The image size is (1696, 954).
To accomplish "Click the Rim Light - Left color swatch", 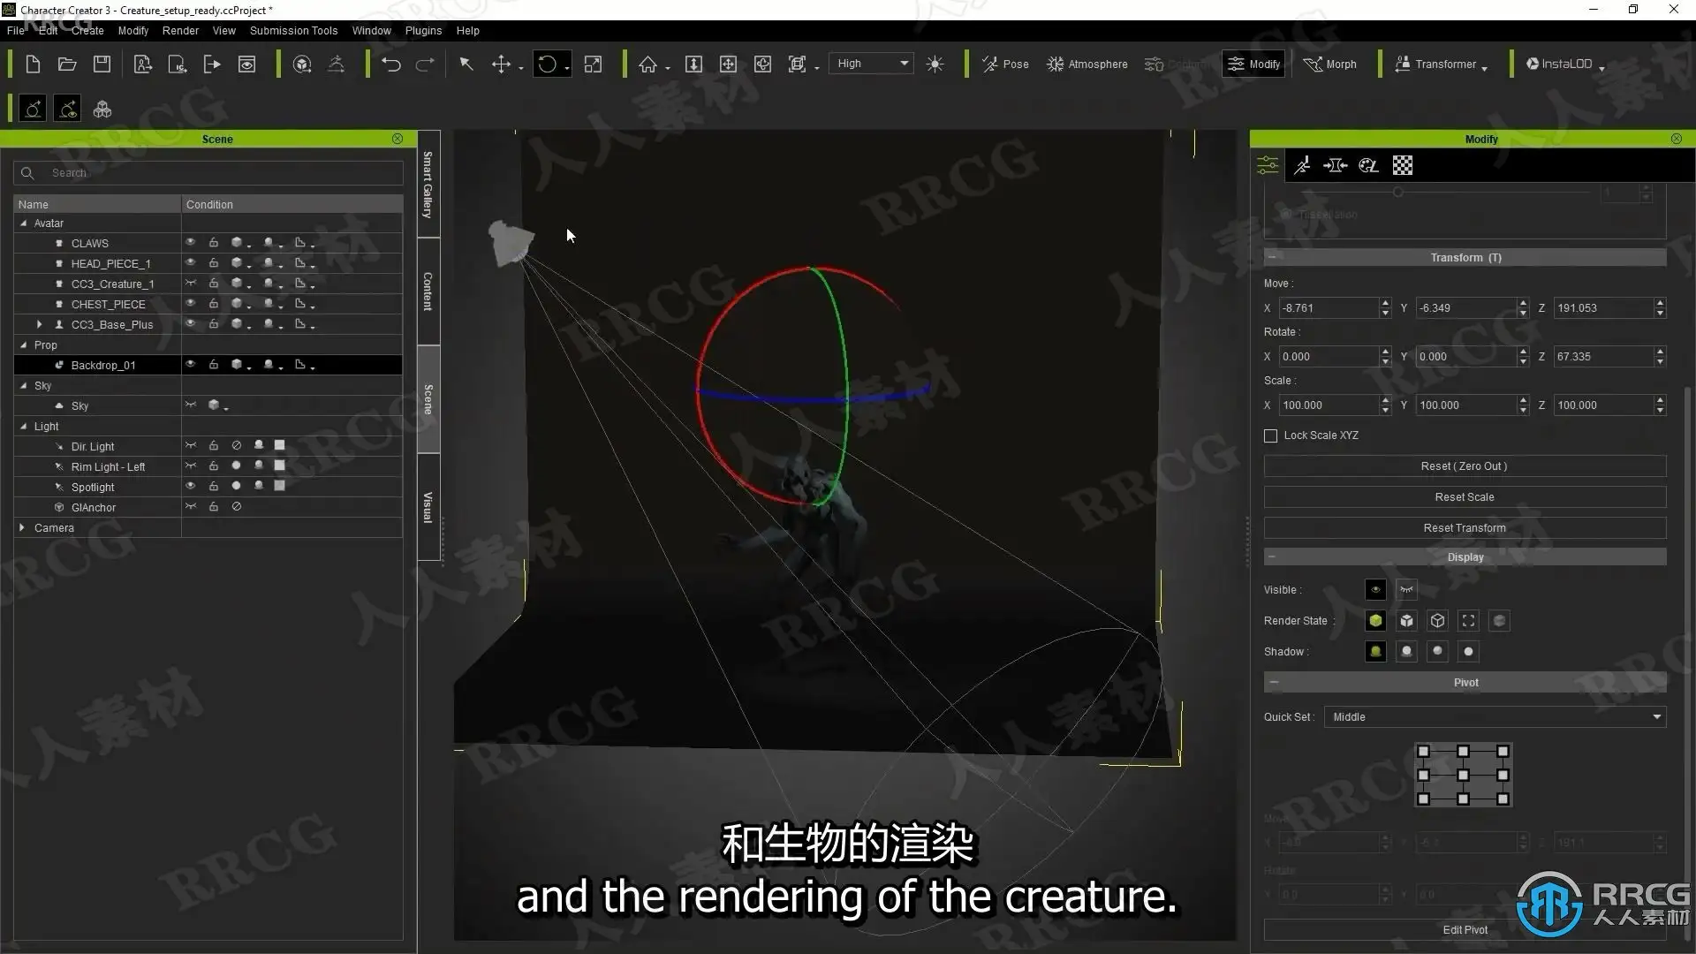I will pos(279,466).
